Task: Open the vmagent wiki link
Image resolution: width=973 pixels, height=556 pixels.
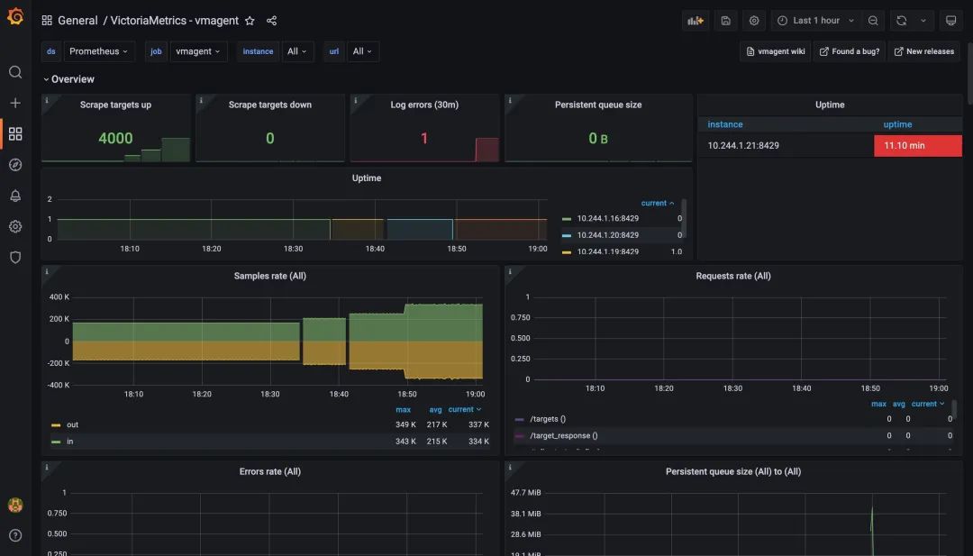Action: 775,51
